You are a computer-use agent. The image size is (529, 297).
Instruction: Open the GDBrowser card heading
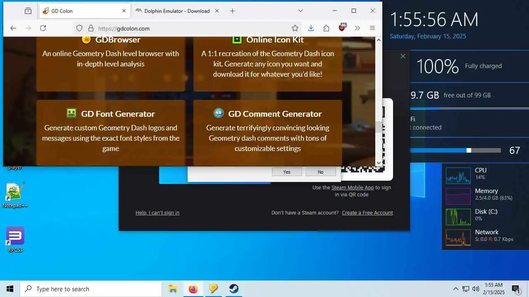tap(118, 40)
